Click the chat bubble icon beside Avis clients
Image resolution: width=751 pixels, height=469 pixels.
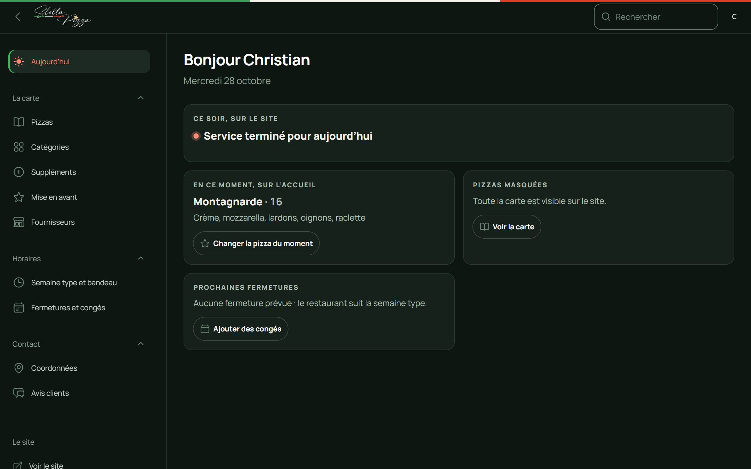[x=19, y=393]
